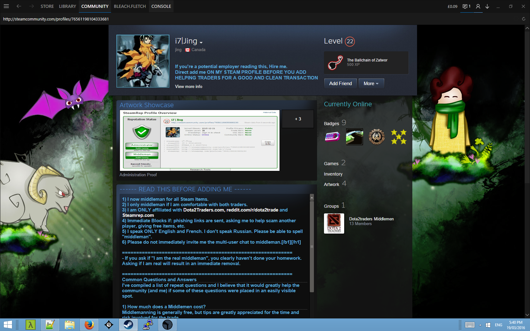
Task: Reload page with the refresh icon
Action: 523,19
